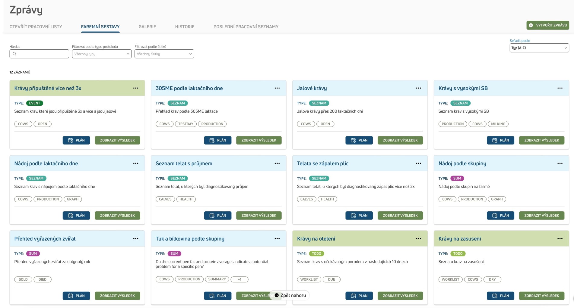Open three-dot menu on Krávy s vysokými SB

(x=560, y=88)
